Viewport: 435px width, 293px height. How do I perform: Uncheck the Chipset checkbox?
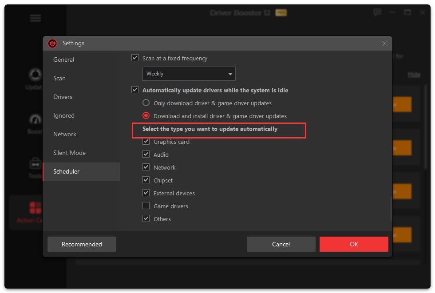146,180
